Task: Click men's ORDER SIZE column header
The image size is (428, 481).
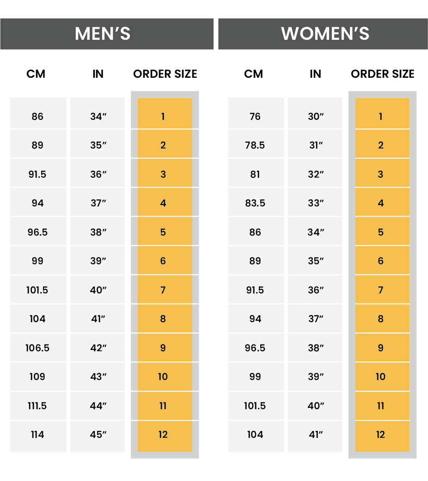Action: (165, 74)
